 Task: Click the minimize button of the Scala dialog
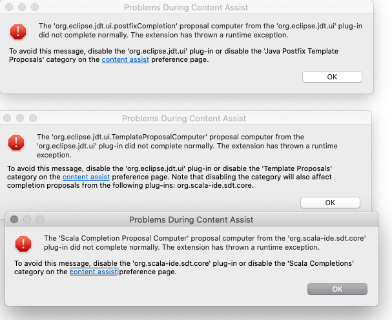tap(27, 219)
